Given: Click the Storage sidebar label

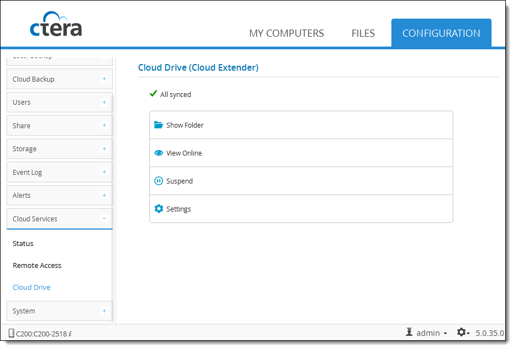Looking at the screenshot, I should tap(25, 149).
